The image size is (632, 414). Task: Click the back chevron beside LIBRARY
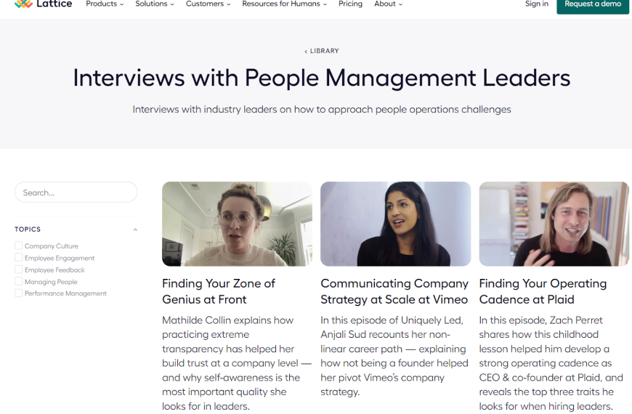pos(306,51)
